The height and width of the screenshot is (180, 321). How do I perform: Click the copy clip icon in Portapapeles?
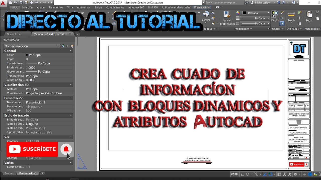[318, 18]
